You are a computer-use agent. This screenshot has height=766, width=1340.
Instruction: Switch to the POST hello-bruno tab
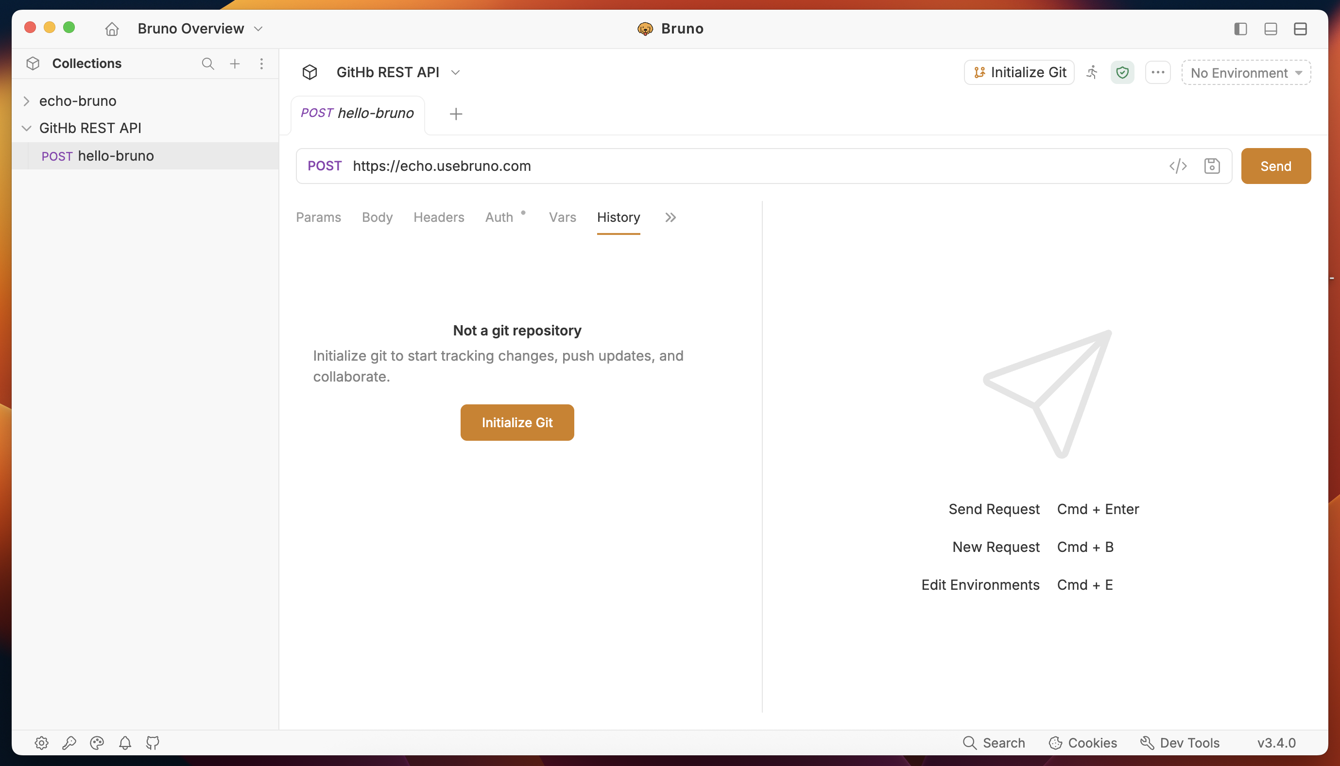(358, 114)
